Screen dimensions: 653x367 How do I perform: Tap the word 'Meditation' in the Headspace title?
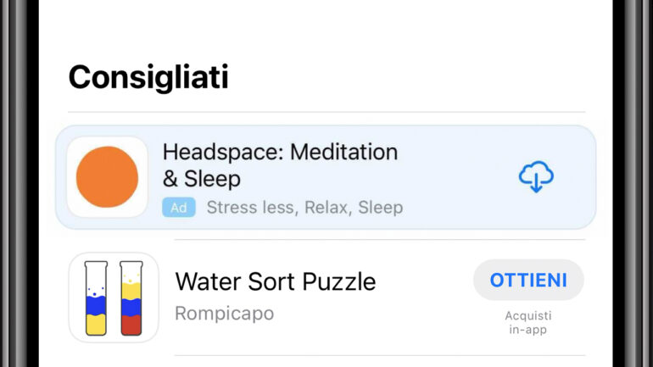coord(344,152)
